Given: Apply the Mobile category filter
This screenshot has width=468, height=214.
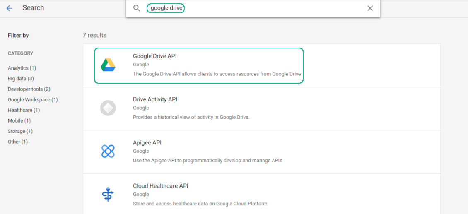Looking at the screenshot, I should (19, 121).
